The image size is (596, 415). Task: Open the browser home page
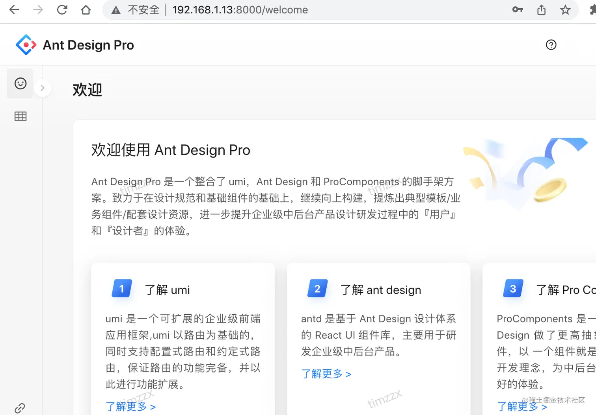click(x=86, y=10)
